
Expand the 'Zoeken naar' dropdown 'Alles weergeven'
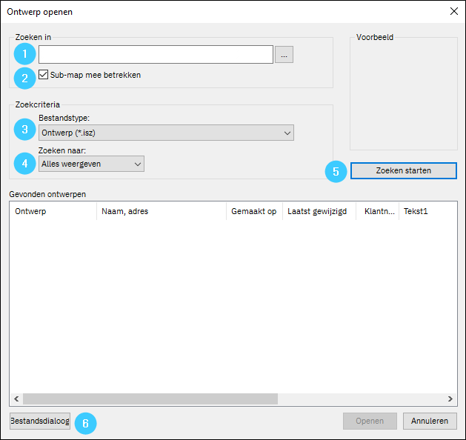coord(91,164)
